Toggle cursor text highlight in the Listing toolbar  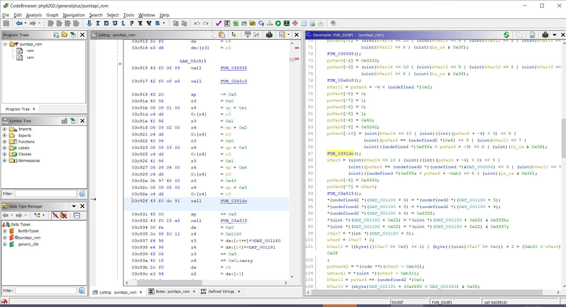click(234, 35)
